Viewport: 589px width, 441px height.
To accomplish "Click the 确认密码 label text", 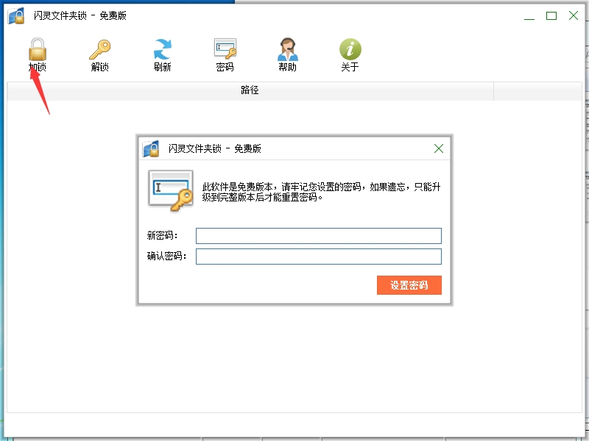I will 167,256.
